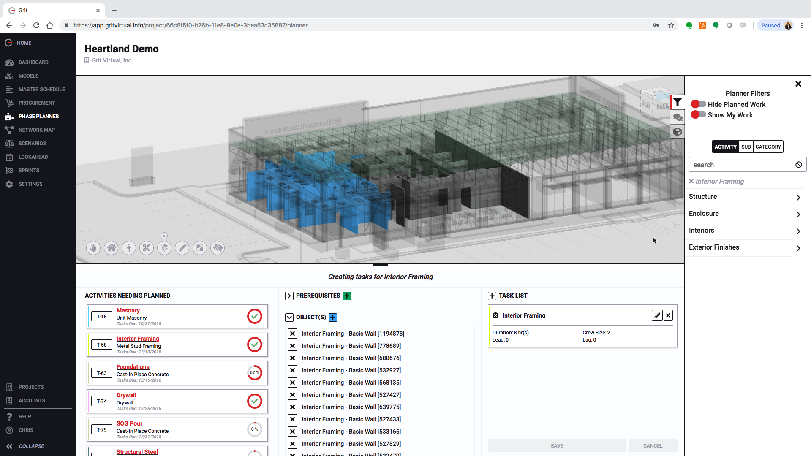
Task: Remove Basic Wall [1194878] object checkbox
Action: point(292,334)
